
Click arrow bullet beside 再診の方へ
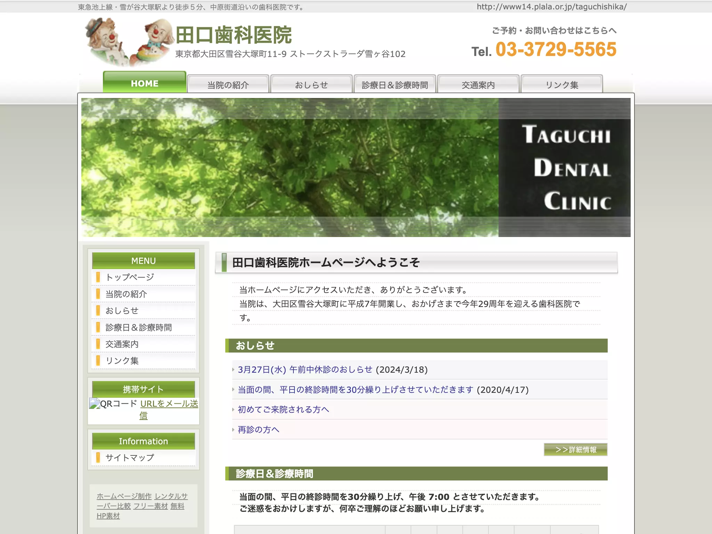tap(233, 430)
